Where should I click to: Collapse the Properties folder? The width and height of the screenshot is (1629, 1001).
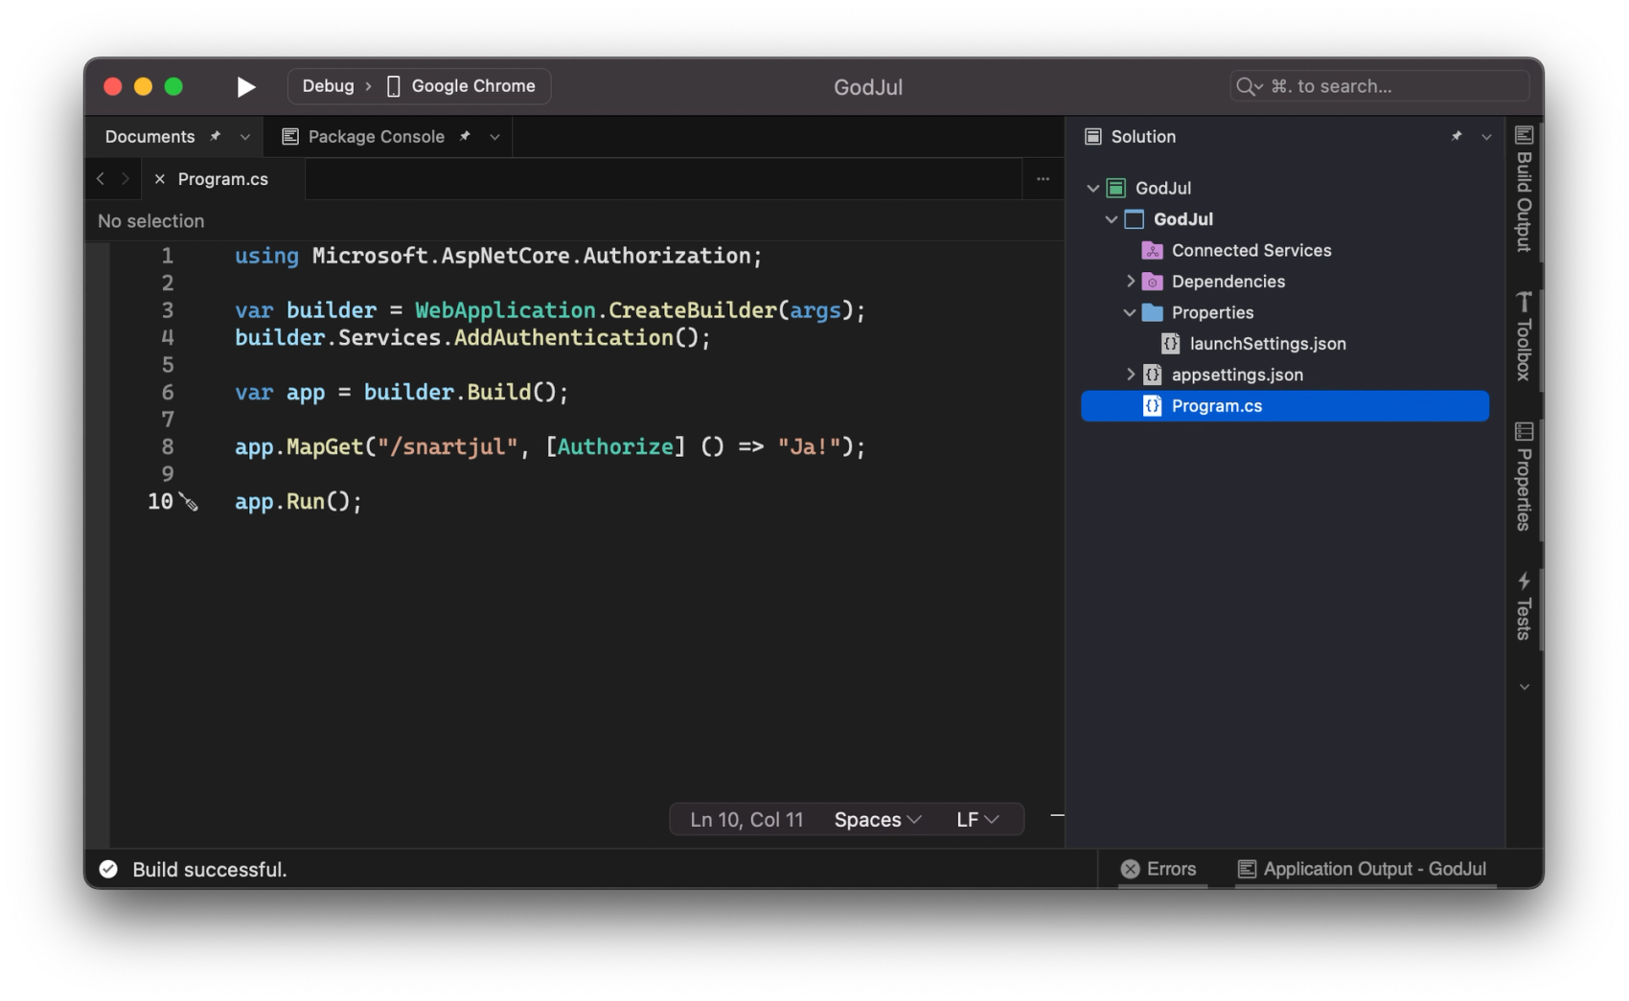1131,313
